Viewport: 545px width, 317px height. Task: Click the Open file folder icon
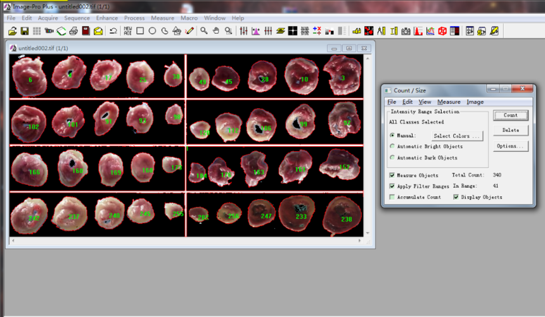coord(13,30)
